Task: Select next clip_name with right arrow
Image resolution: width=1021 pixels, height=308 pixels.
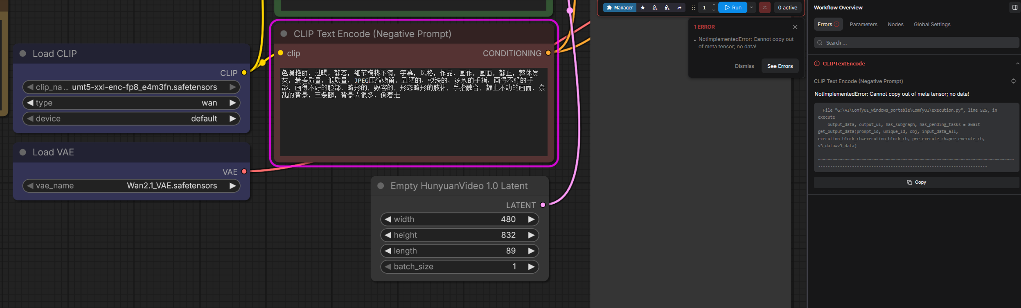Action: 232,87
